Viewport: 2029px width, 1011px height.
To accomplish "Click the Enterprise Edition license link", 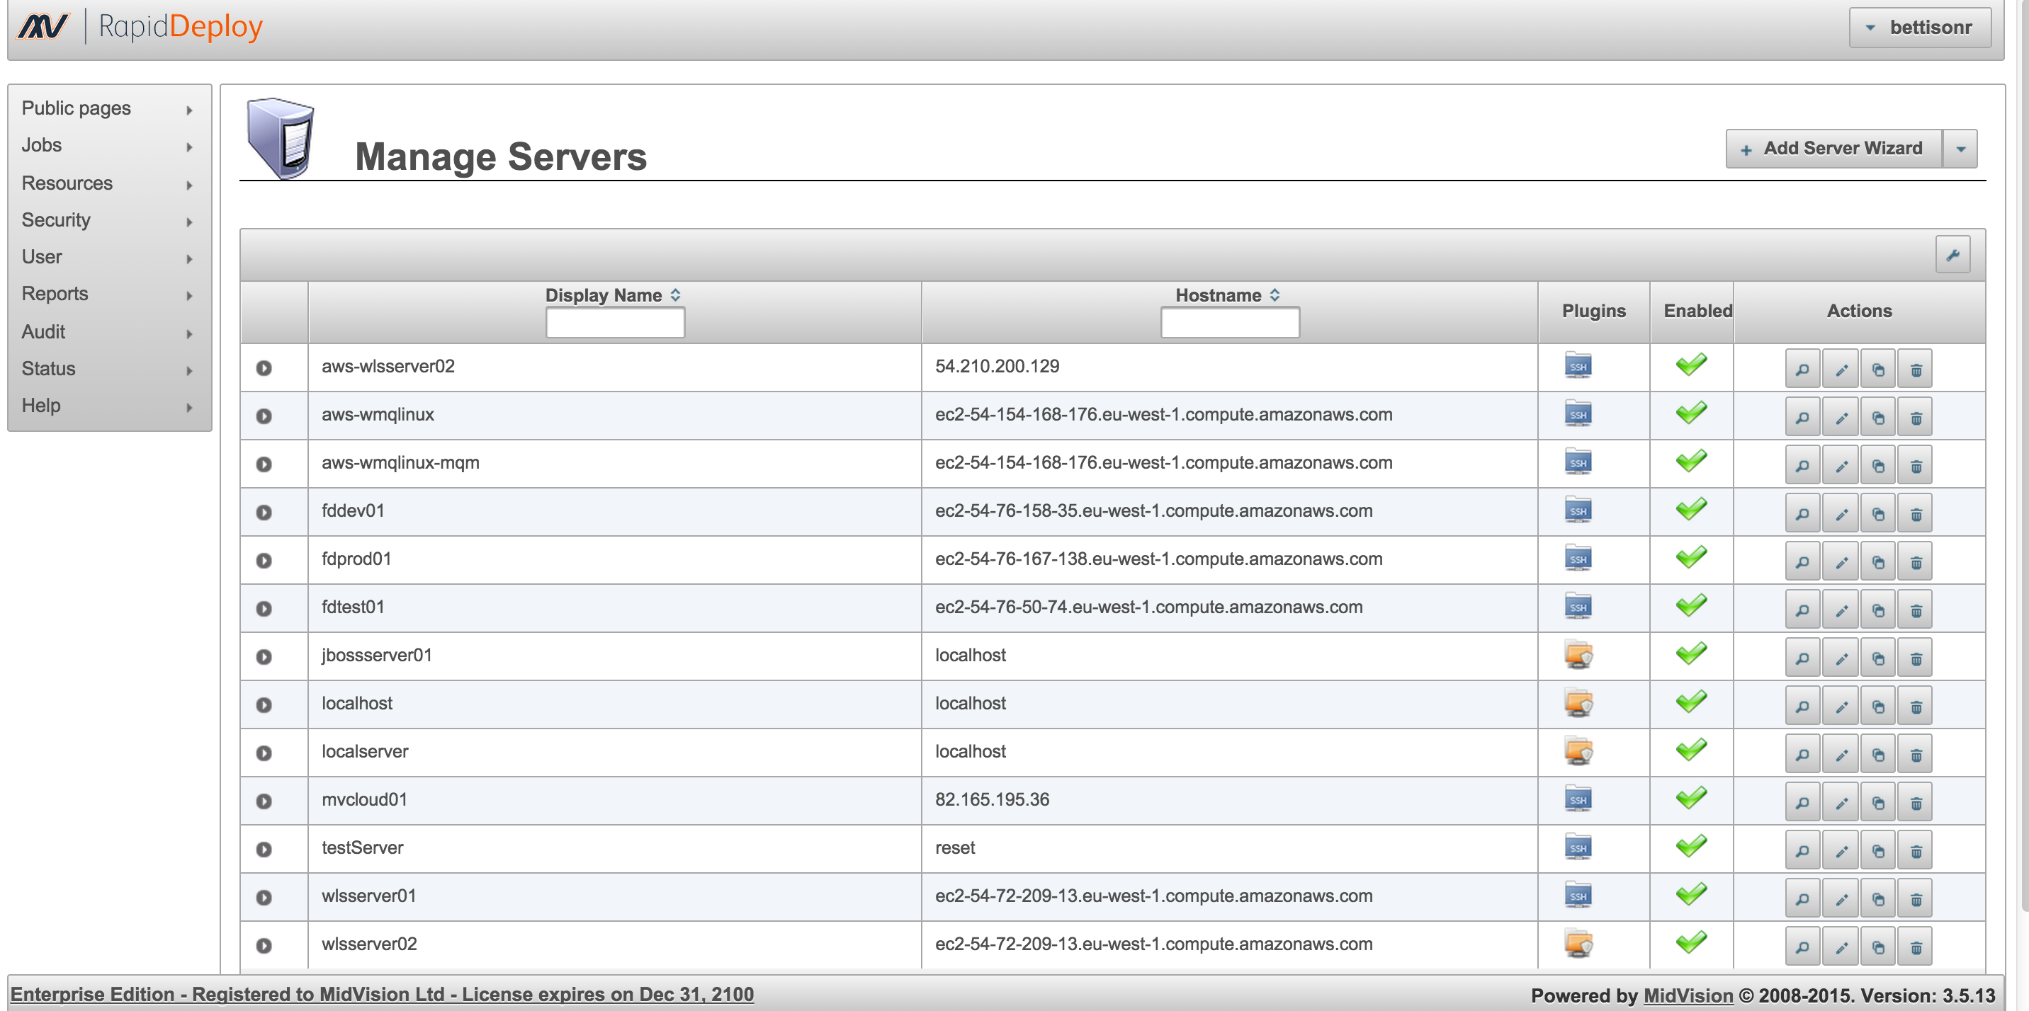I will [382, 995].
